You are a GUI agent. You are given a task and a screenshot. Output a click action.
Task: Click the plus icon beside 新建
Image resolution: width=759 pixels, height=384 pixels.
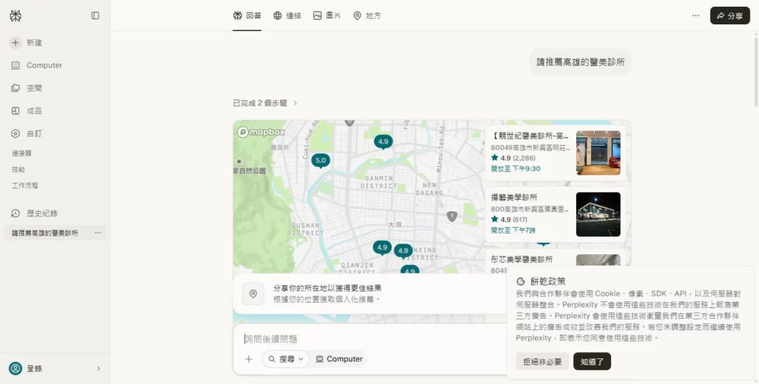(x=15, y=42)
